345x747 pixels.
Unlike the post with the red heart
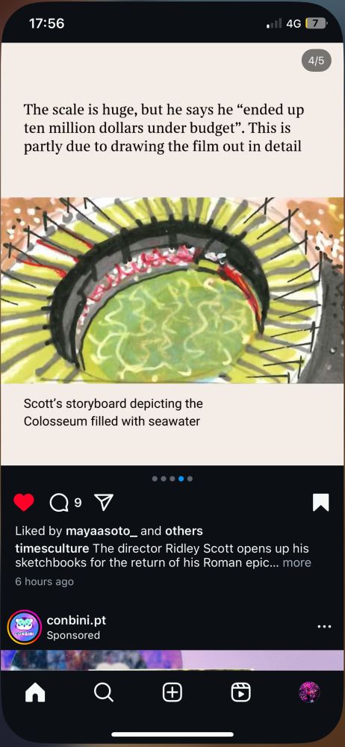tap(24, 502)
